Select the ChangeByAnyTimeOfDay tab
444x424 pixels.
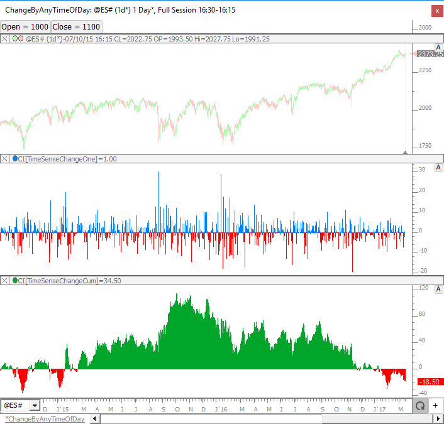pyautogui.click(x=44, y=419)
